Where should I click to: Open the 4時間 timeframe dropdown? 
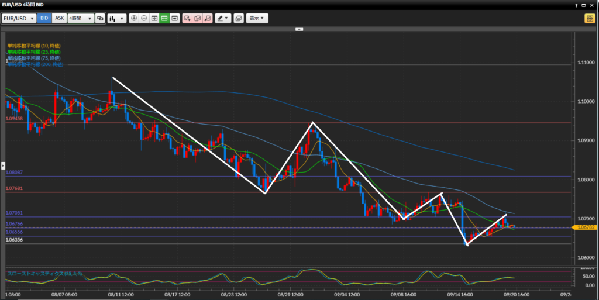point(81,18)
